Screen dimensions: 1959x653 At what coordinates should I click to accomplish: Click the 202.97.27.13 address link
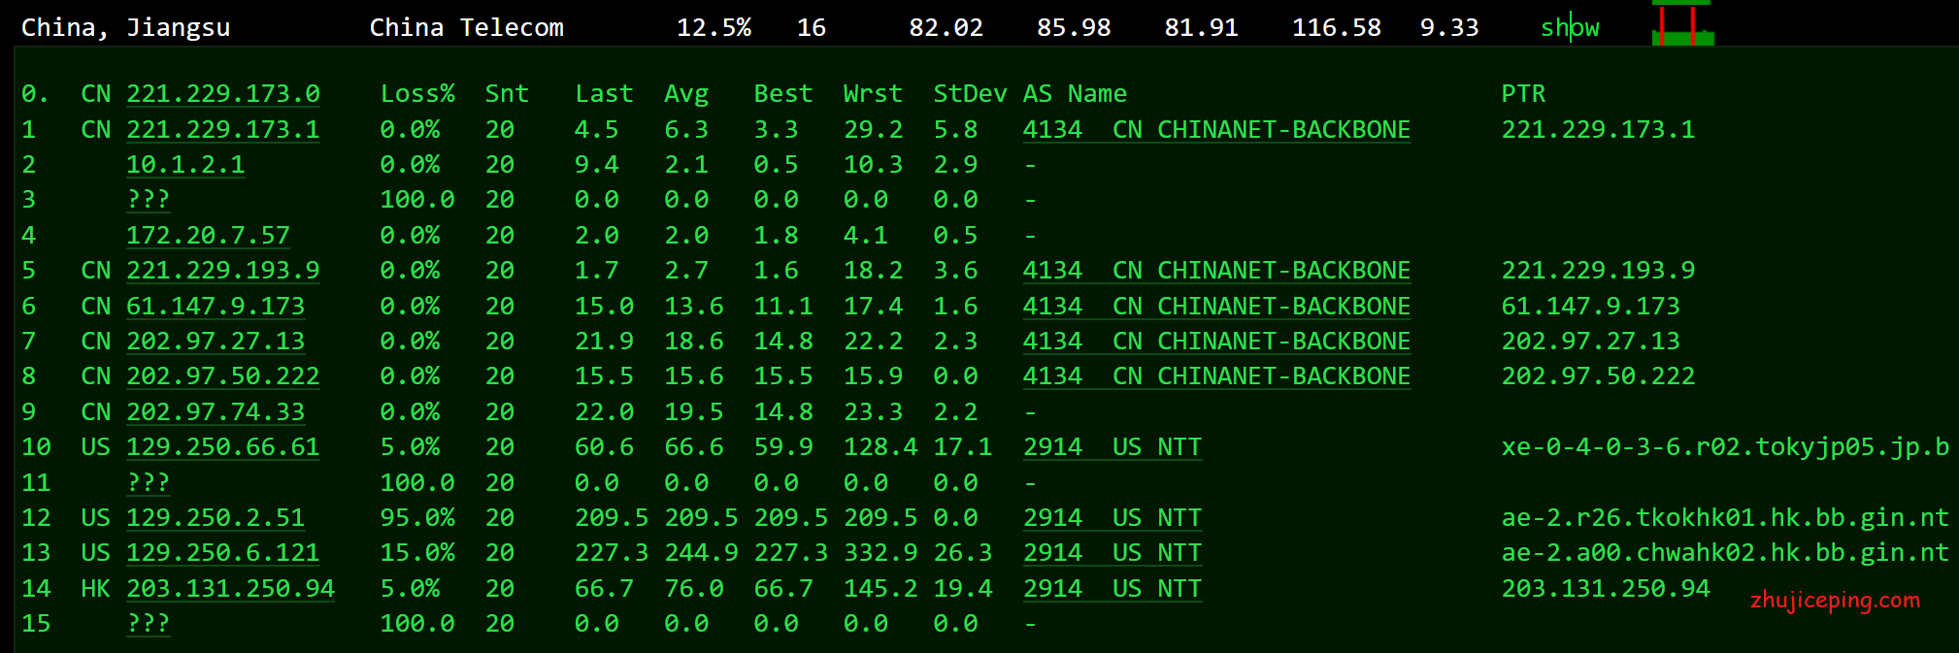(x=215, y=341)
